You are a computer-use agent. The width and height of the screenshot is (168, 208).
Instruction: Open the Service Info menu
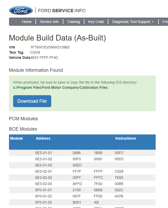click(49, 22)
